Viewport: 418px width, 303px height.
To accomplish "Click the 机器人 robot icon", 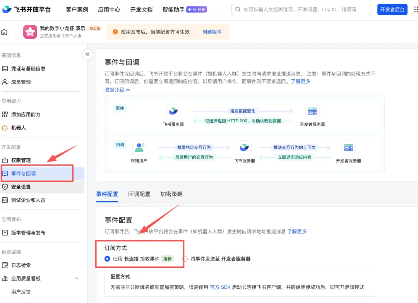I will 5,128.
